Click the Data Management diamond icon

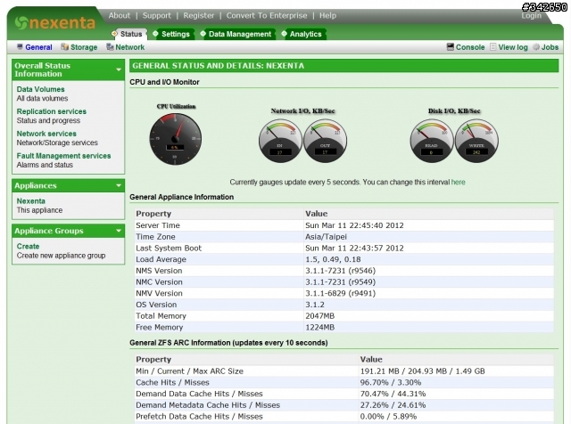(203, 34)
